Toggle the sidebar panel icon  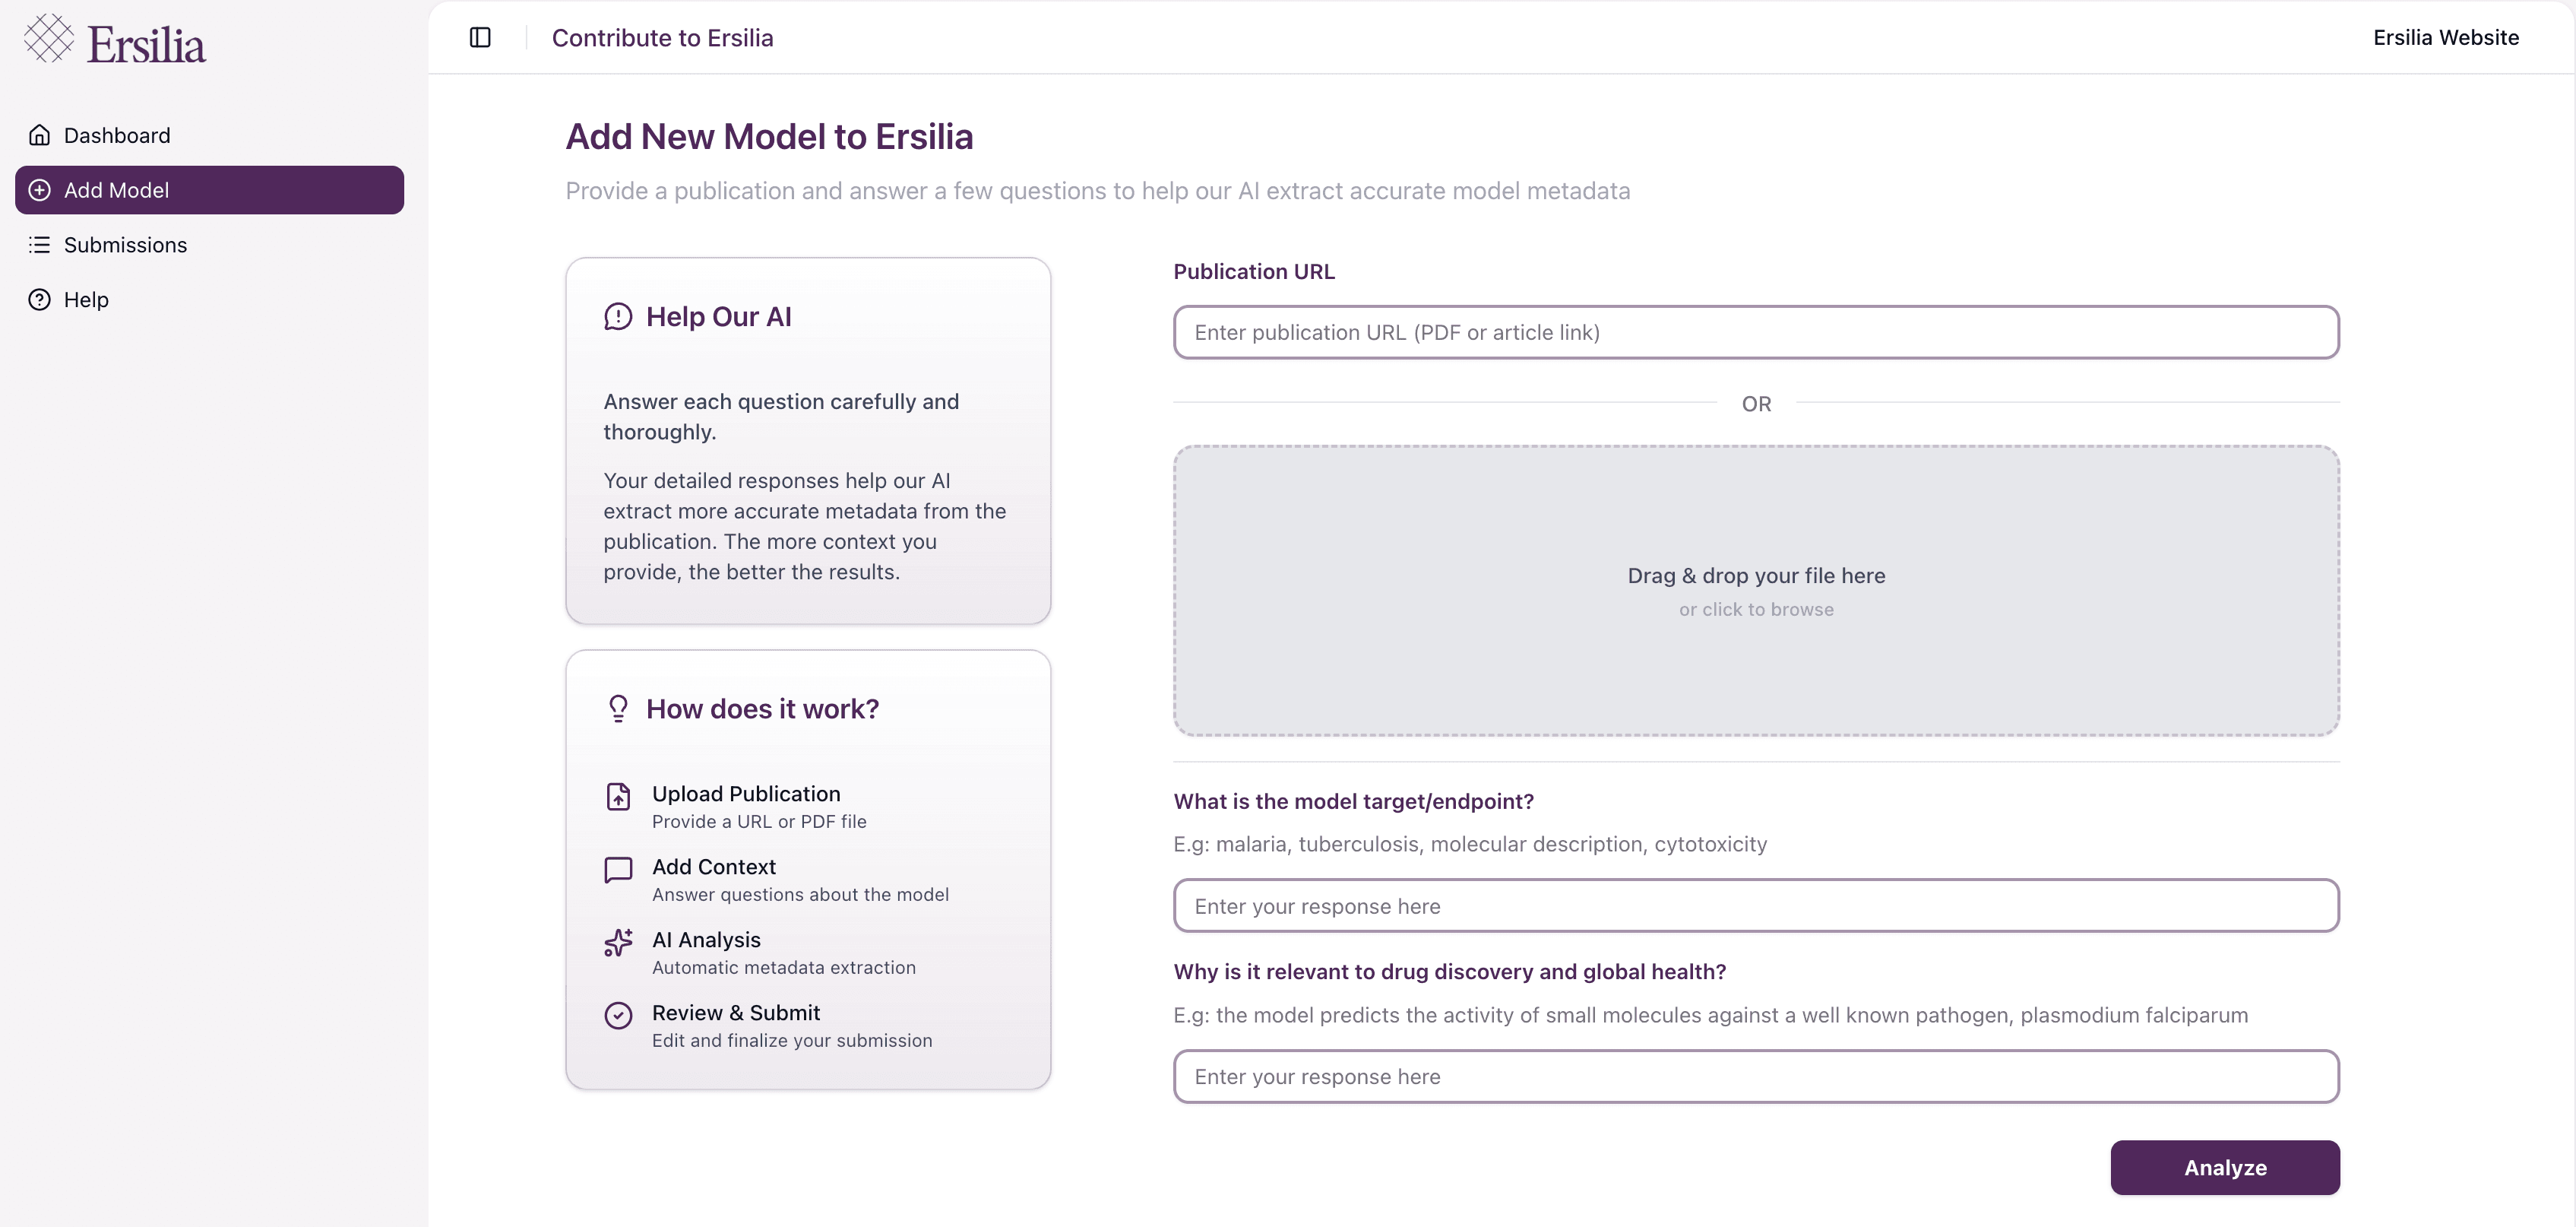click(480, 37)
